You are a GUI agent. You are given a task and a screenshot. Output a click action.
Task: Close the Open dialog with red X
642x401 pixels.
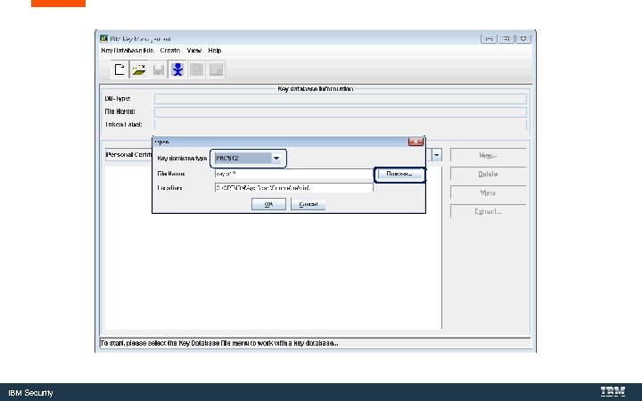416,142
